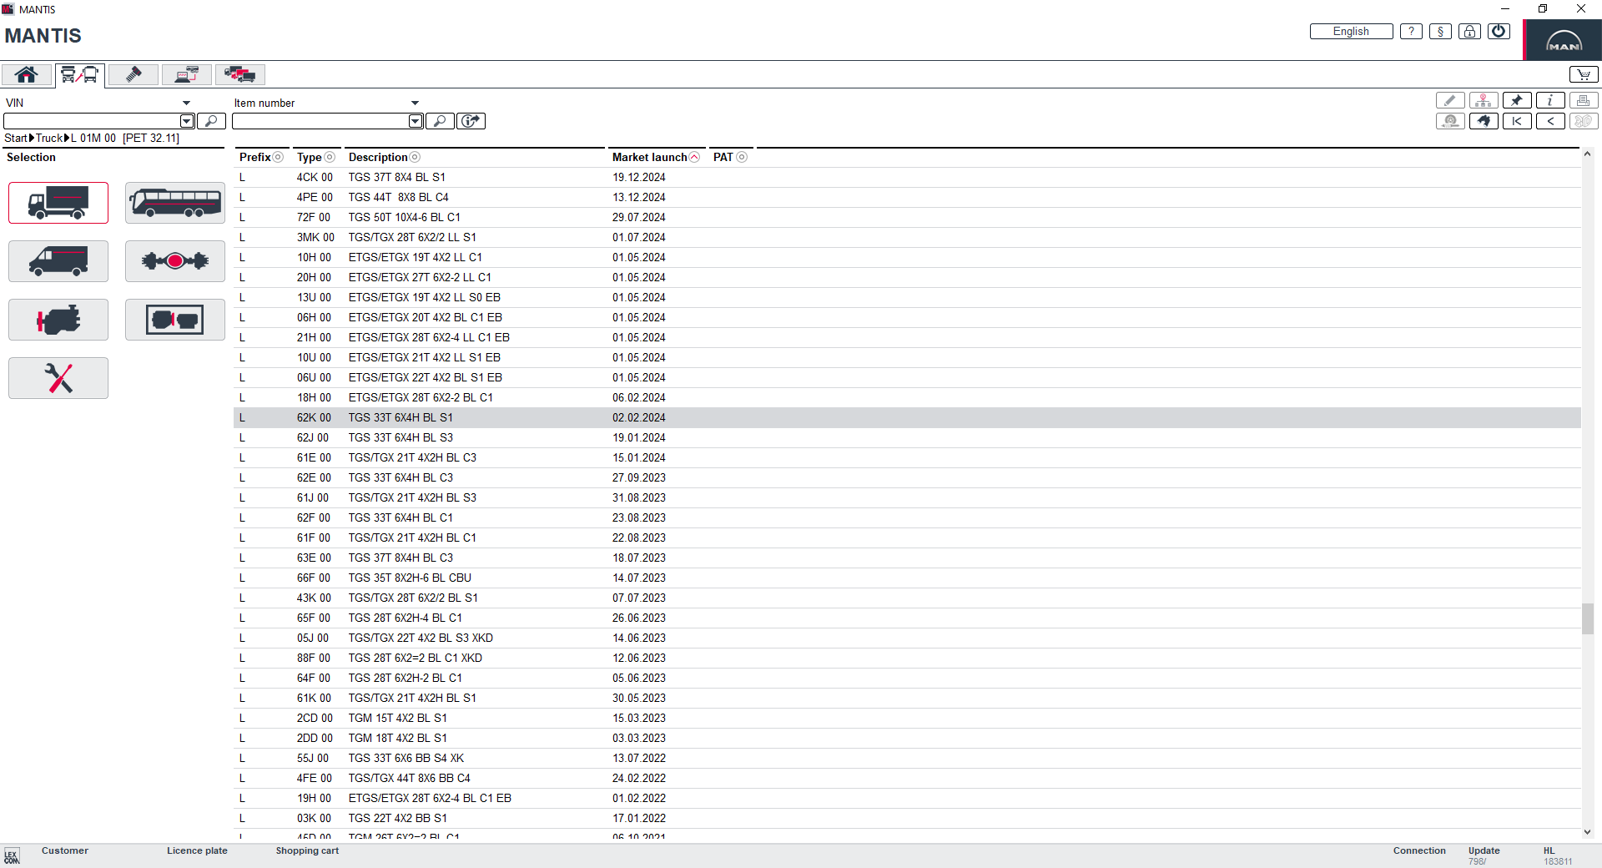Select the truck category in Selection panel
Image resolution: width=1602 pixels, height=868 pixels.
pos(58,202)
